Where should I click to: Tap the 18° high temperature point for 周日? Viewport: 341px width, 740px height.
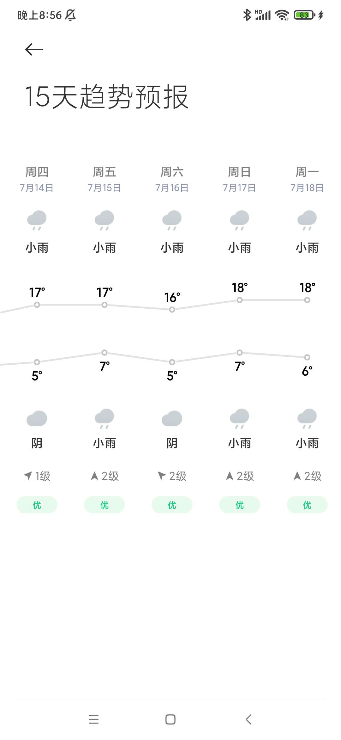pos(240,300)
